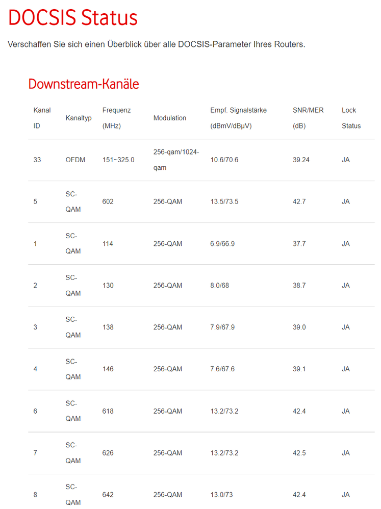This screenshot has width=381, height=509.
Task: Click the Modulation column header
Action: pos(170,118)
